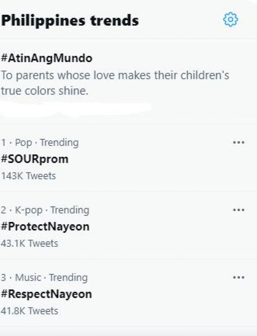257x336 pixels.
Task: Click the K-pop category label
Action: click(29, 210)
